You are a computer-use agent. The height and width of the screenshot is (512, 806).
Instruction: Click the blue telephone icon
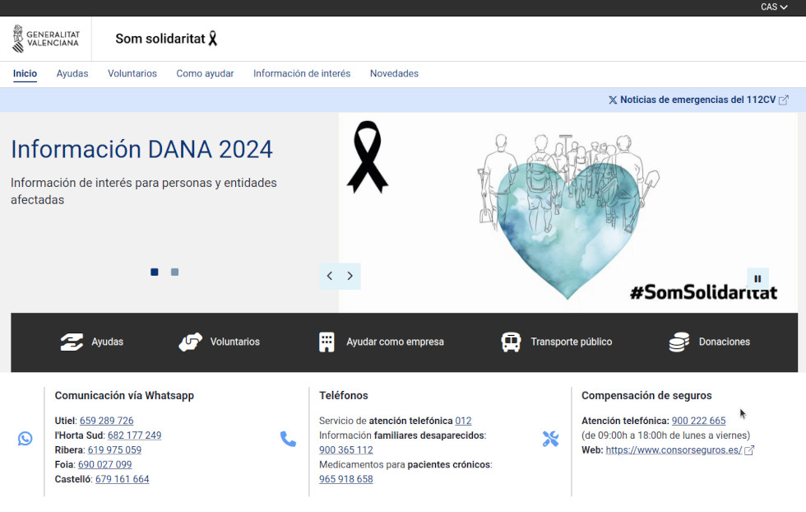click(288, 439)
